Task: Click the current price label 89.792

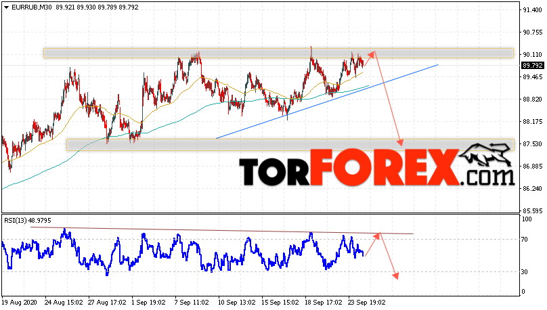Action: (532, 66)
